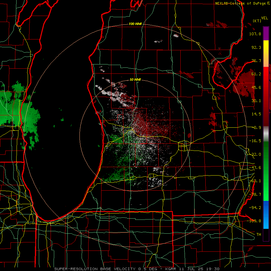Image resolution: width=271 pixels, height=271 pixels.
Task: Select the 107.8 legend value
Action: click(255, 34)
